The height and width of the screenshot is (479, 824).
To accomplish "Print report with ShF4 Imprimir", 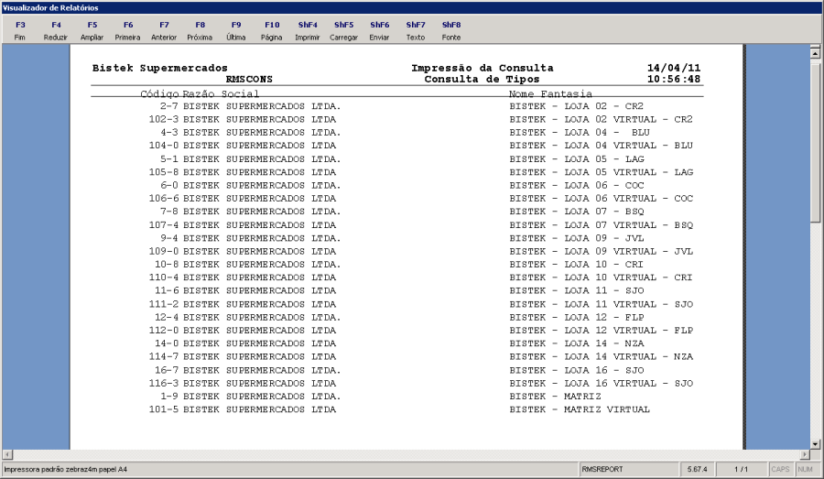I will 308,31.
